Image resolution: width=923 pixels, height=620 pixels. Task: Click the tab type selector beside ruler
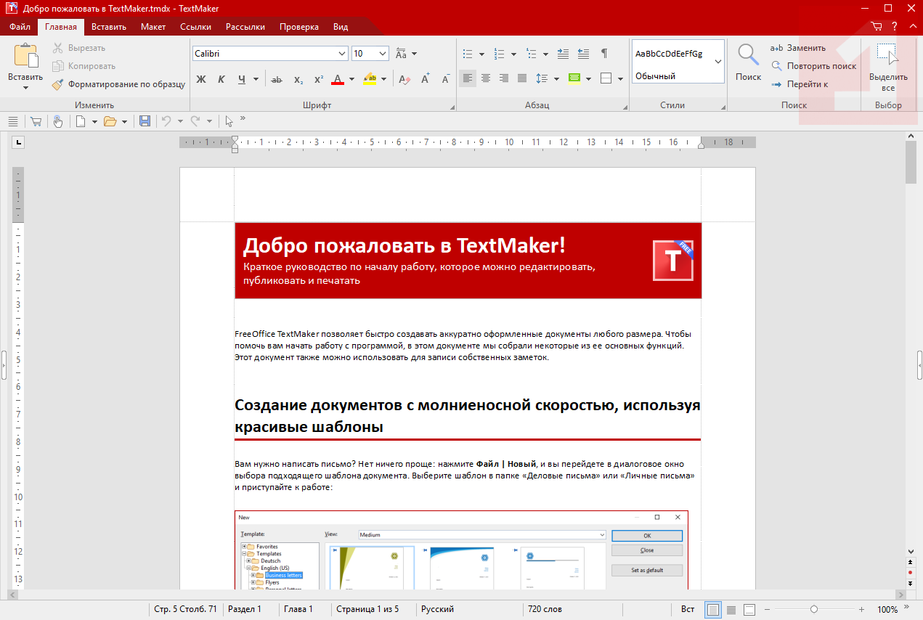(19, 142)
